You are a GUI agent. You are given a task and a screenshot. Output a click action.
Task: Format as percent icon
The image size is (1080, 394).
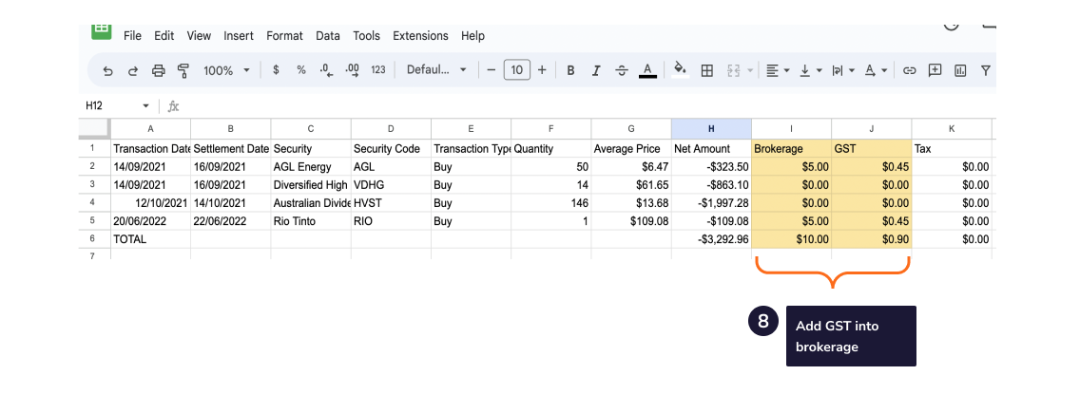(301, 70)
